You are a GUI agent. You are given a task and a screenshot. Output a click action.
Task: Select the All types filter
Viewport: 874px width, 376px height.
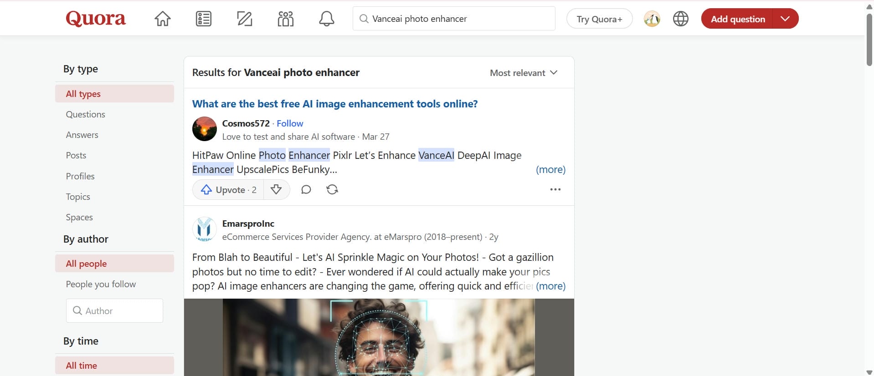click(x=114, y=94)
